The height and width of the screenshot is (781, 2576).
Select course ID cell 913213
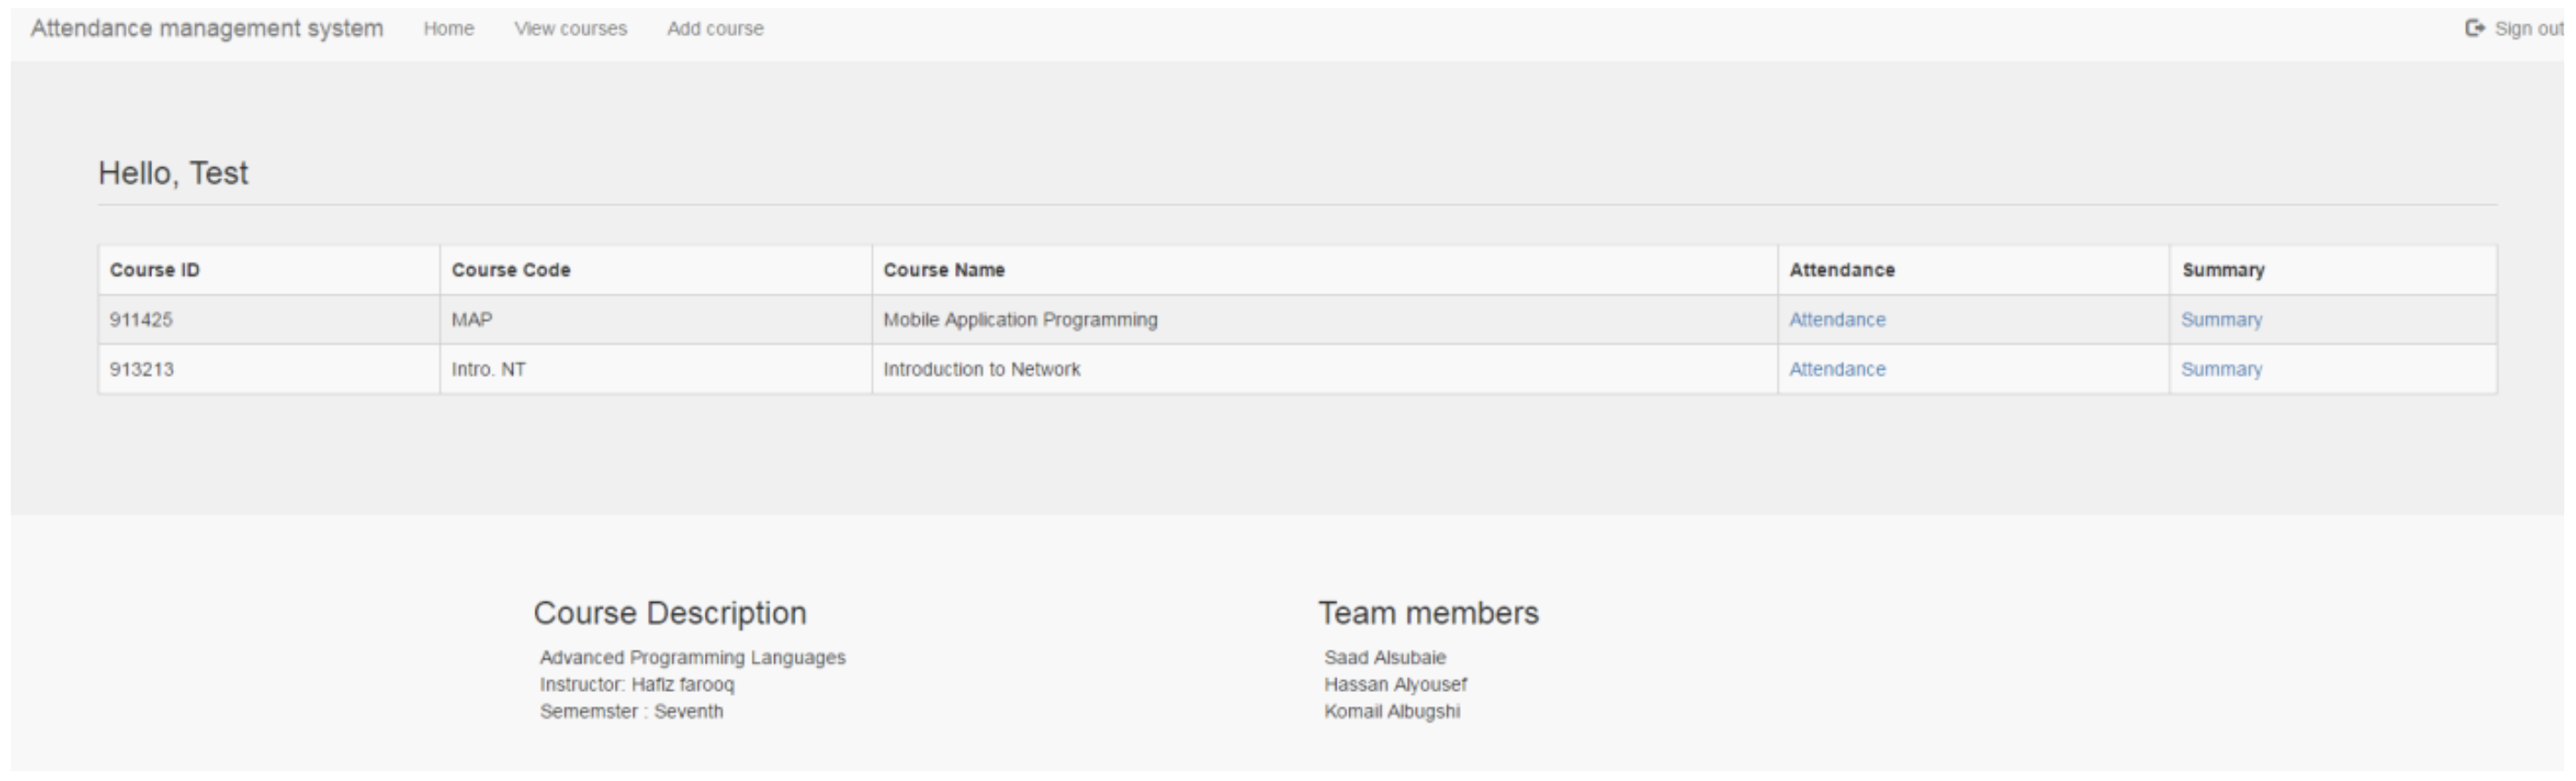point(269,369)
